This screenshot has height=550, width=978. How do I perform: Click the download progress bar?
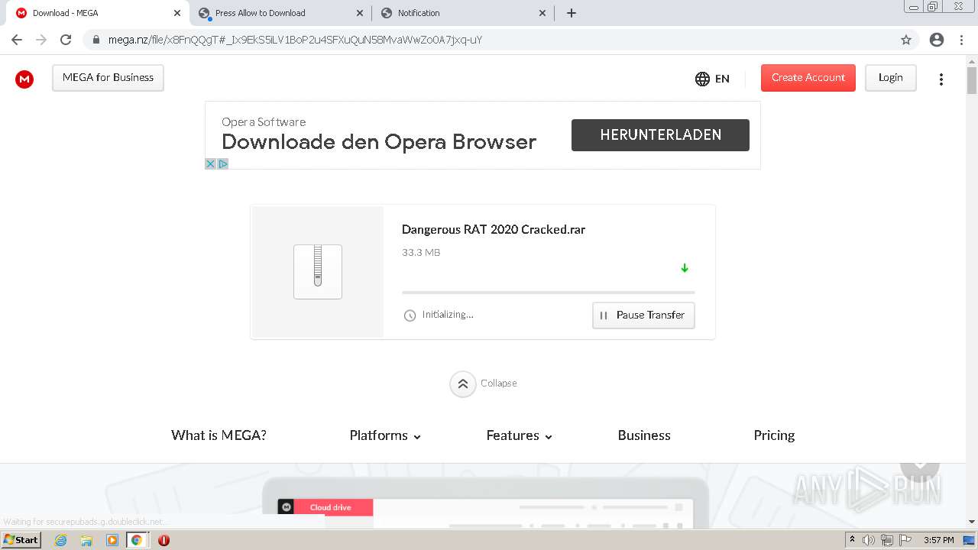click(x=549, y=292)
